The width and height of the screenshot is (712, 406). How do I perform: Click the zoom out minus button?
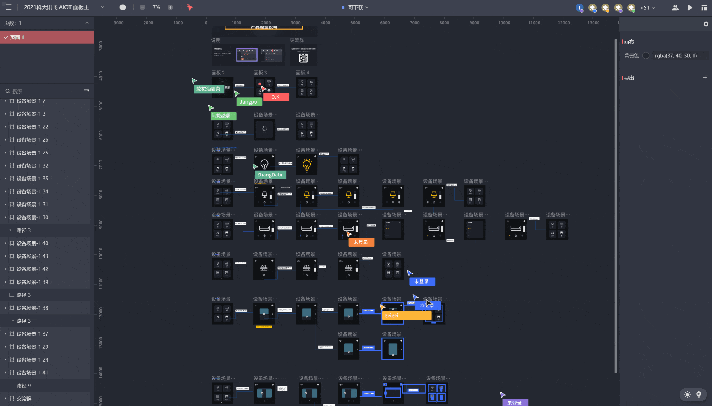pyautogui.click(x=142, y=7)
